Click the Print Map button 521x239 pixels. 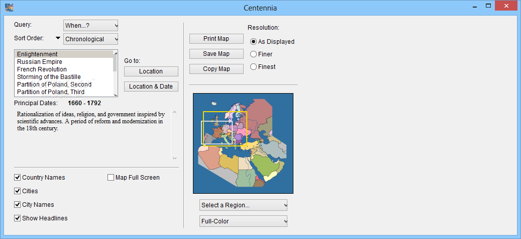217,39
